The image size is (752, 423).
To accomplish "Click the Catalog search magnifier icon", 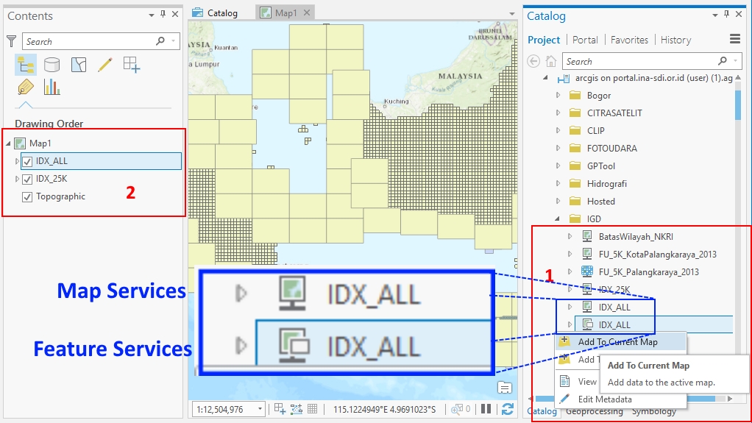I will [x=723, y=61].
